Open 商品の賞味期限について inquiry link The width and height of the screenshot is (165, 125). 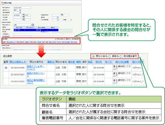[x=36, y=81]
